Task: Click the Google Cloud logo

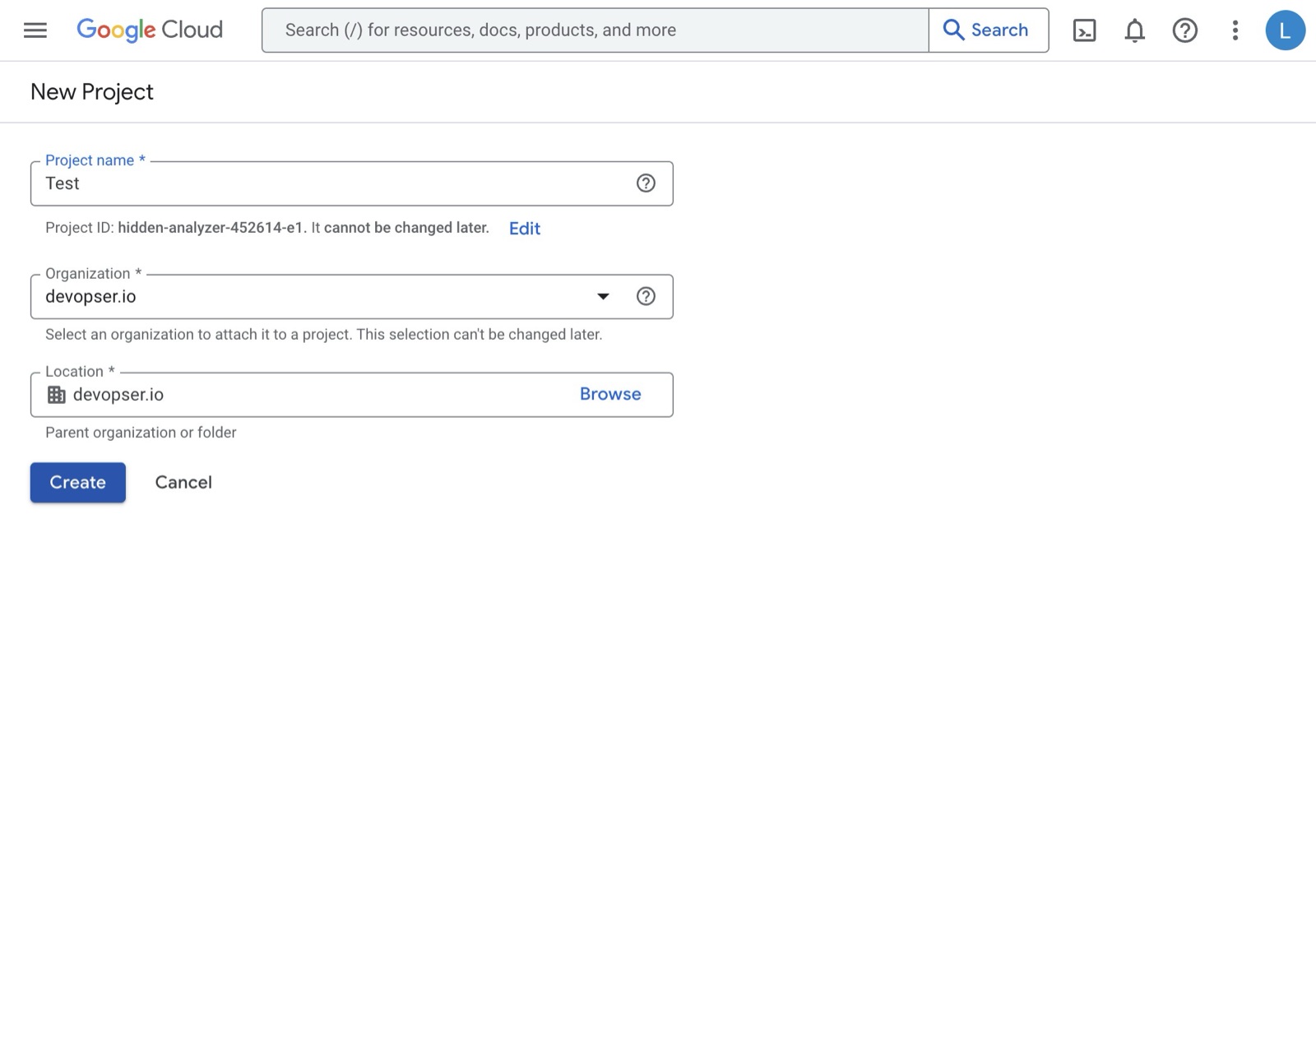Action: click(150, 30)
